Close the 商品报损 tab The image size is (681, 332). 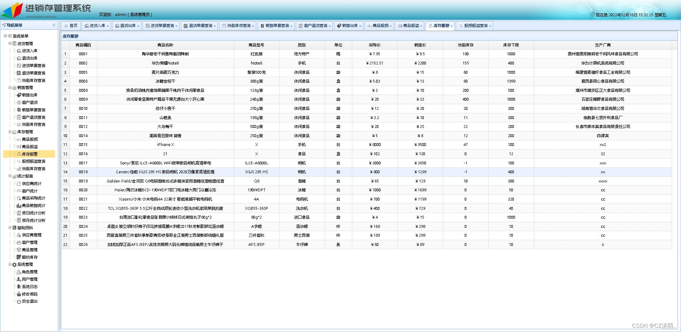point(391,26)
